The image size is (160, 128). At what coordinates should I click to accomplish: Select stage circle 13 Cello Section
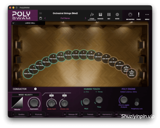[x=113, y=62]
